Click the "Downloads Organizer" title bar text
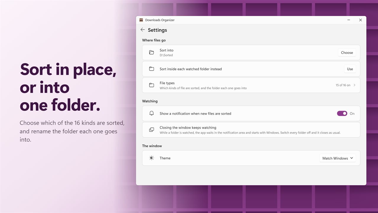Screen dimensions: 378x213 coord(160,20)
